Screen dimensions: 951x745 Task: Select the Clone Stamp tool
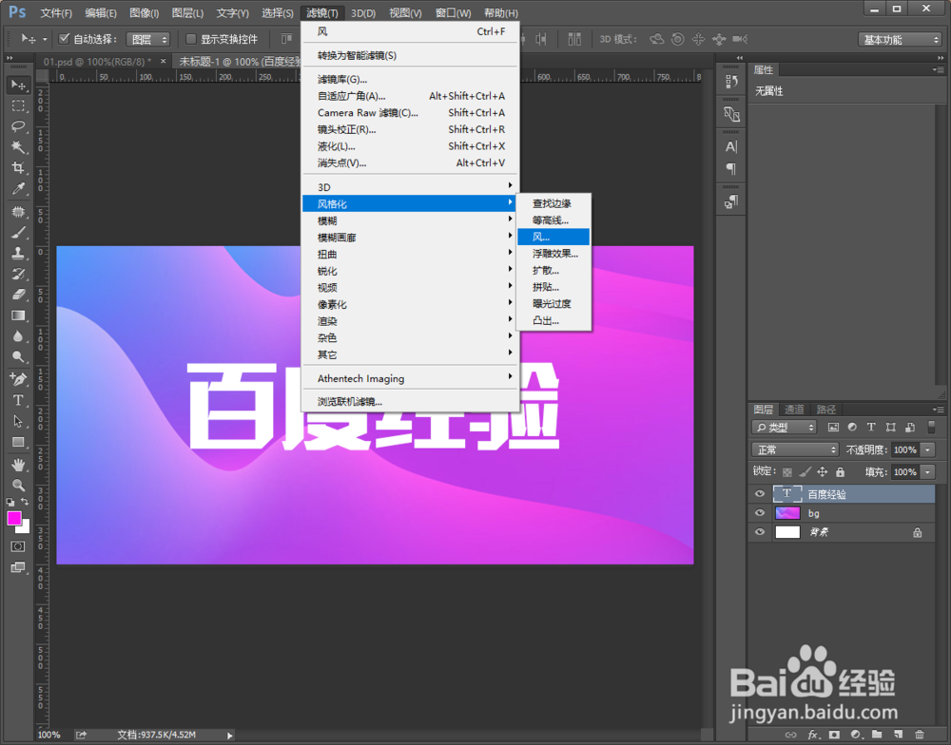tap(18, 253)
